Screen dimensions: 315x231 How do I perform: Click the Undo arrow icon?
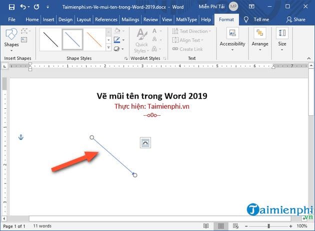pos(23,7)
